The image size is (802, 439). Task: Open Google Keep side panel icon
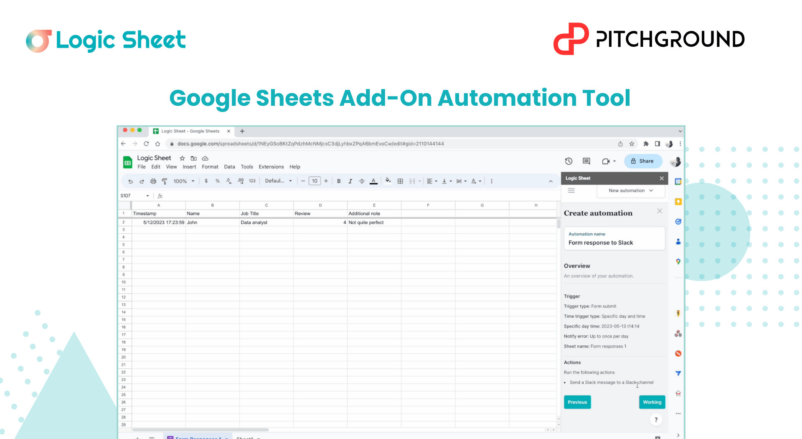click(x=678, y=202)
